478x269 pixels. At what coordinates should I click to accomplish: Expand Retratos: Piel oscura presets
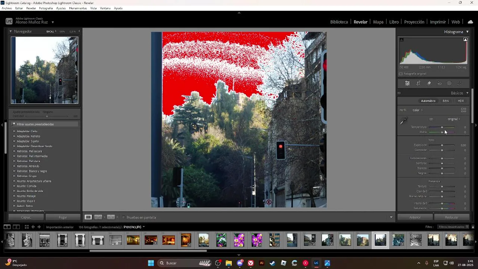(14, 151)
